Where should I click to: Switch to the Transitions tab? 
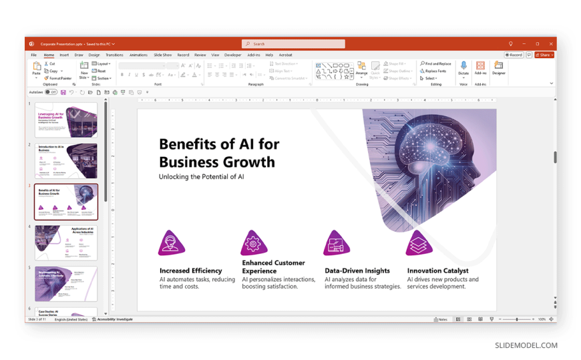(x=114, y=55)
